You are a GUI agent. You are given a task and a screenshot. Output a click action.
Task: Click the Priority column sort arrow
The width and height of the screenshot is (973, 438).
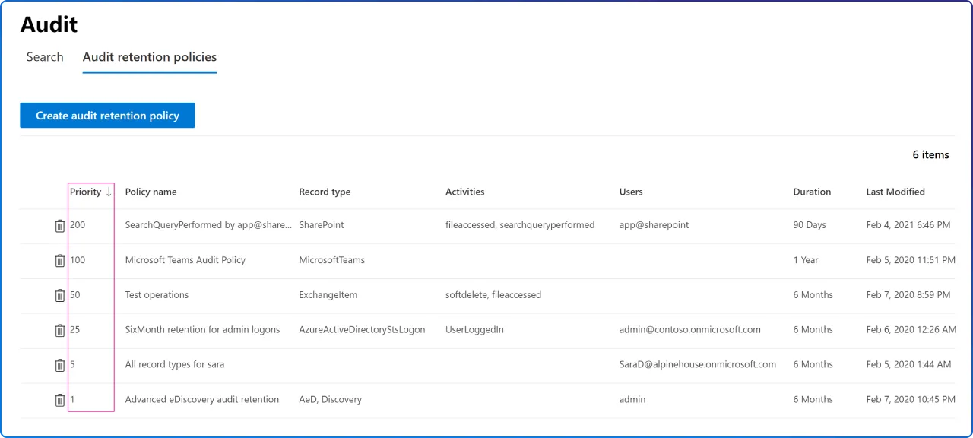(109, 192)
